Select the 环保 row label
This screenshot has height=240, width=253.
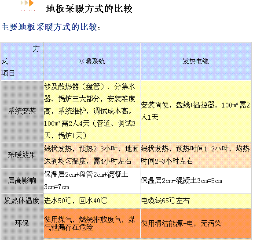pos(22,223)
